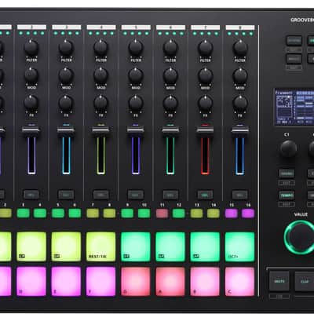Click the C1 control knob

[x=288, y=148]
